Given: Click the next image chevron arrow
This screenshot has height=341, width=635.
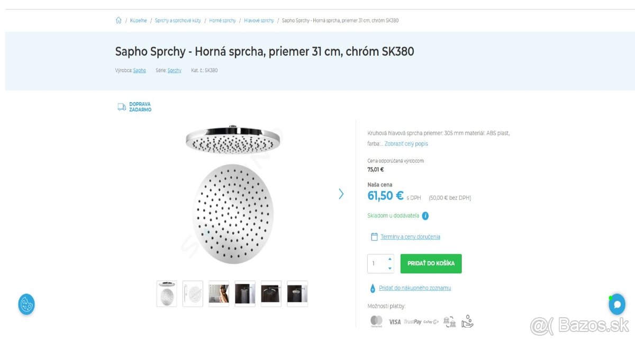Looking at the screenshot, I should coord(341,194).
